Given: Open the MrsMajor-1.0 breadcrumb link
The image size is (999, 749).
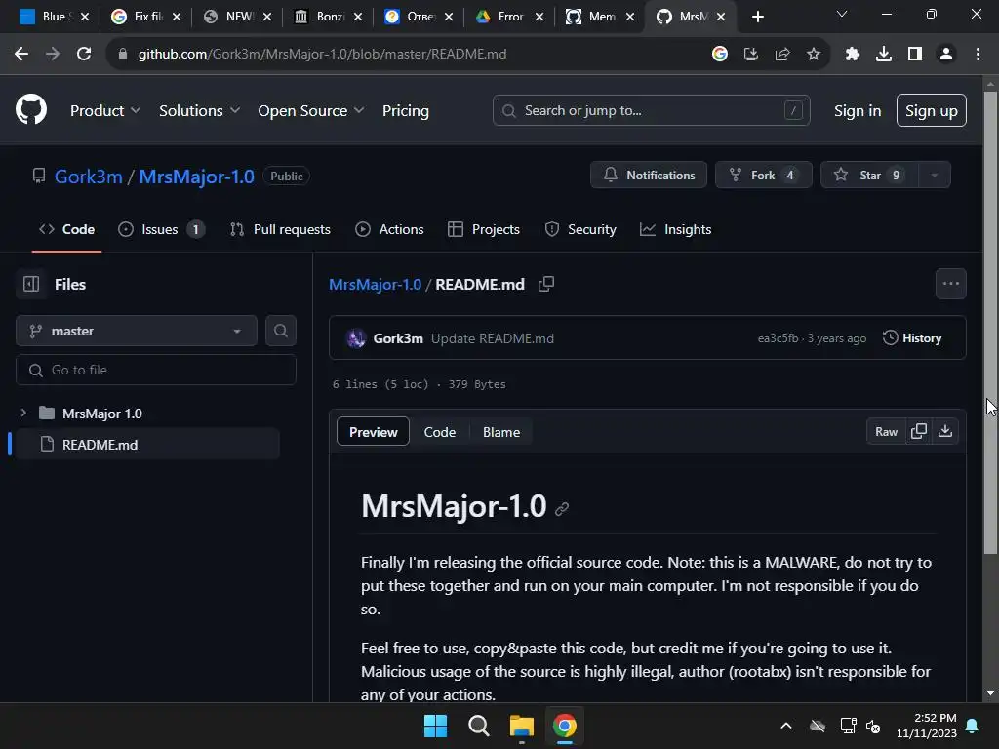Looking at the screenshot, I should (x=375, y=284).
